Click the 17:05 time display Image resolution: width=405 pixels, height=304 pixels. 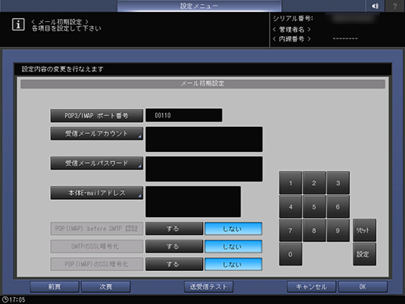point(17,299)
